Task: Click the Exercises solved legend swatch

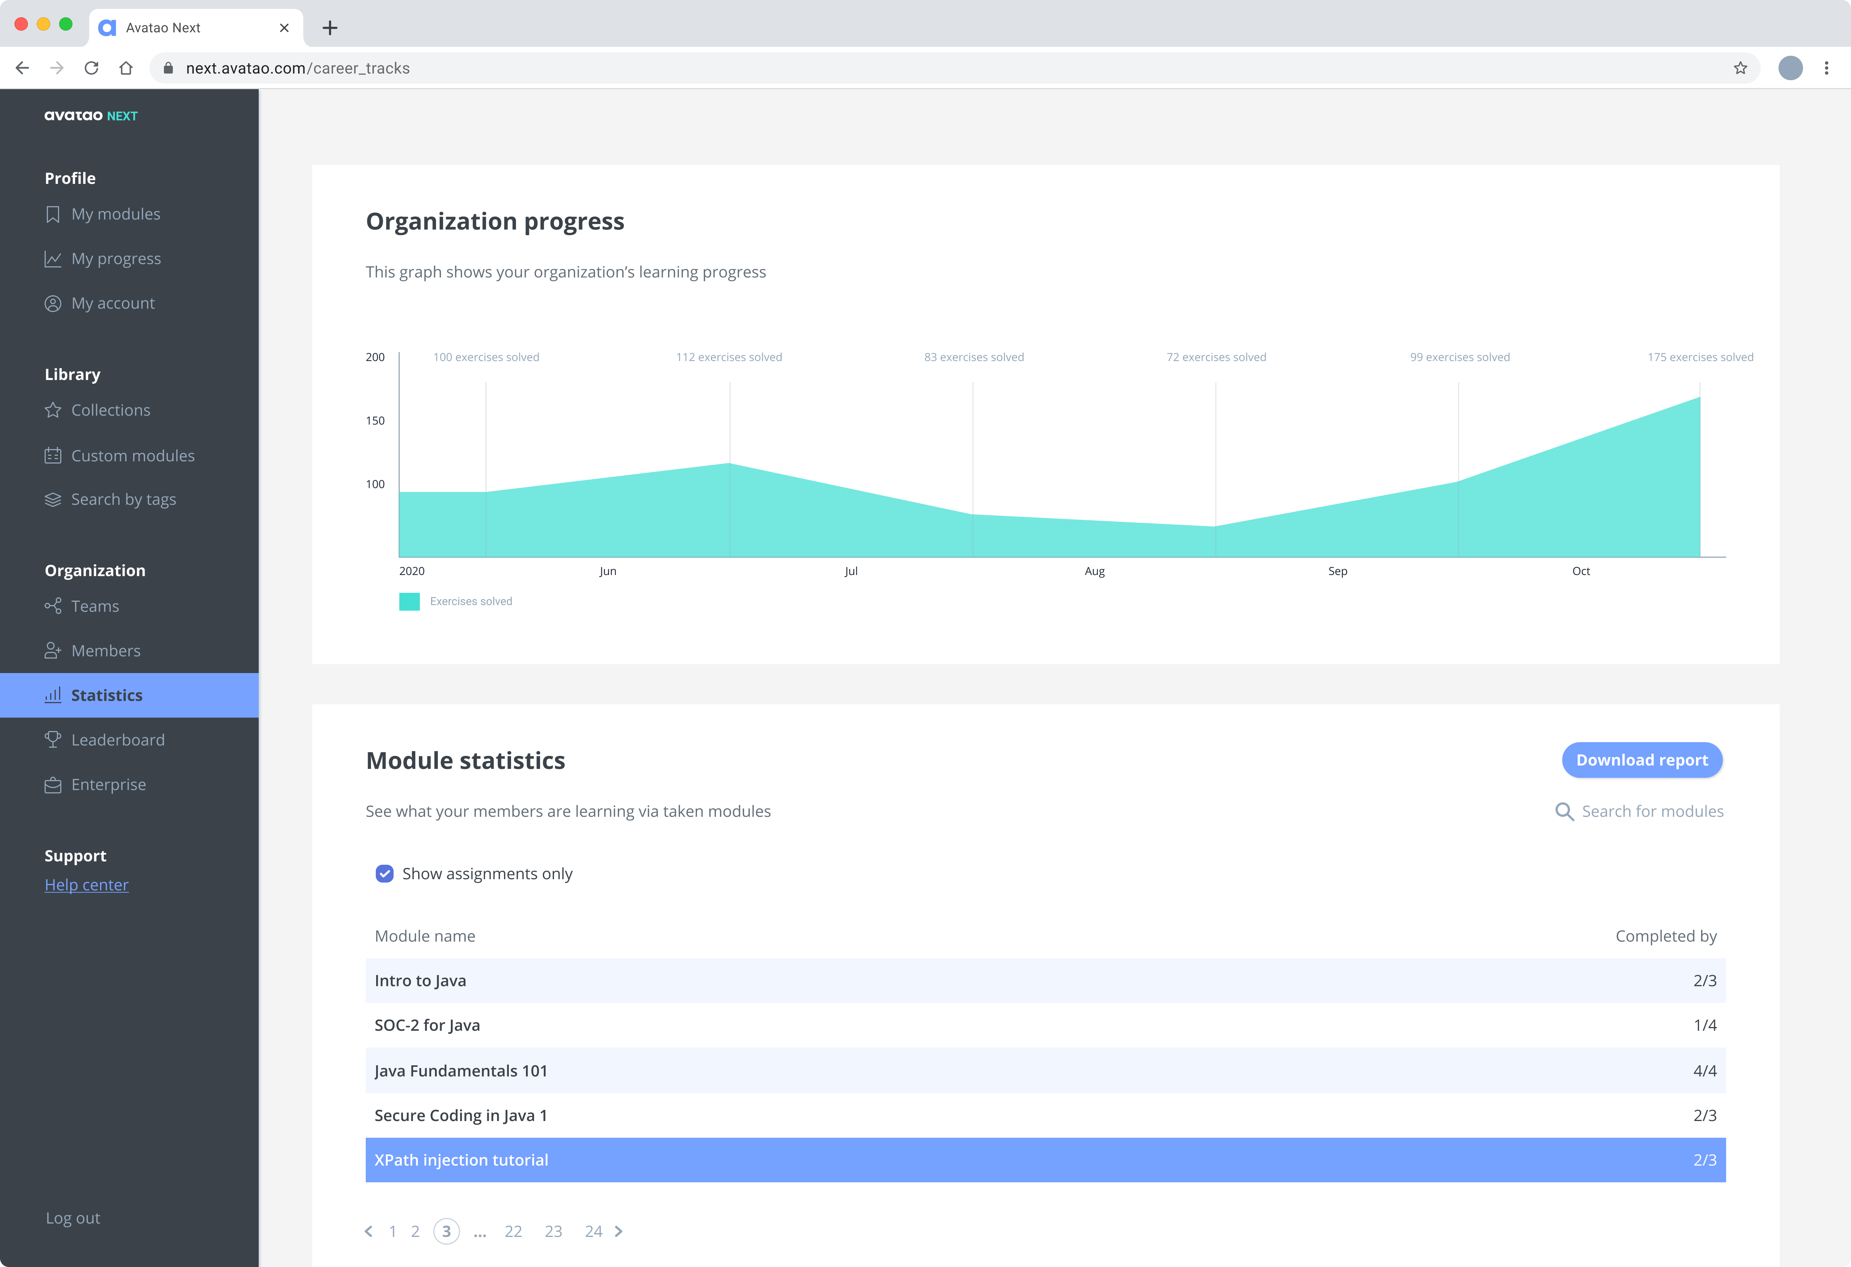Action: 409,602
